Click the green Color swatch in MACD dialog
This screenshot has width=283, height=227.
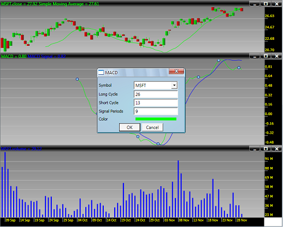156,119
